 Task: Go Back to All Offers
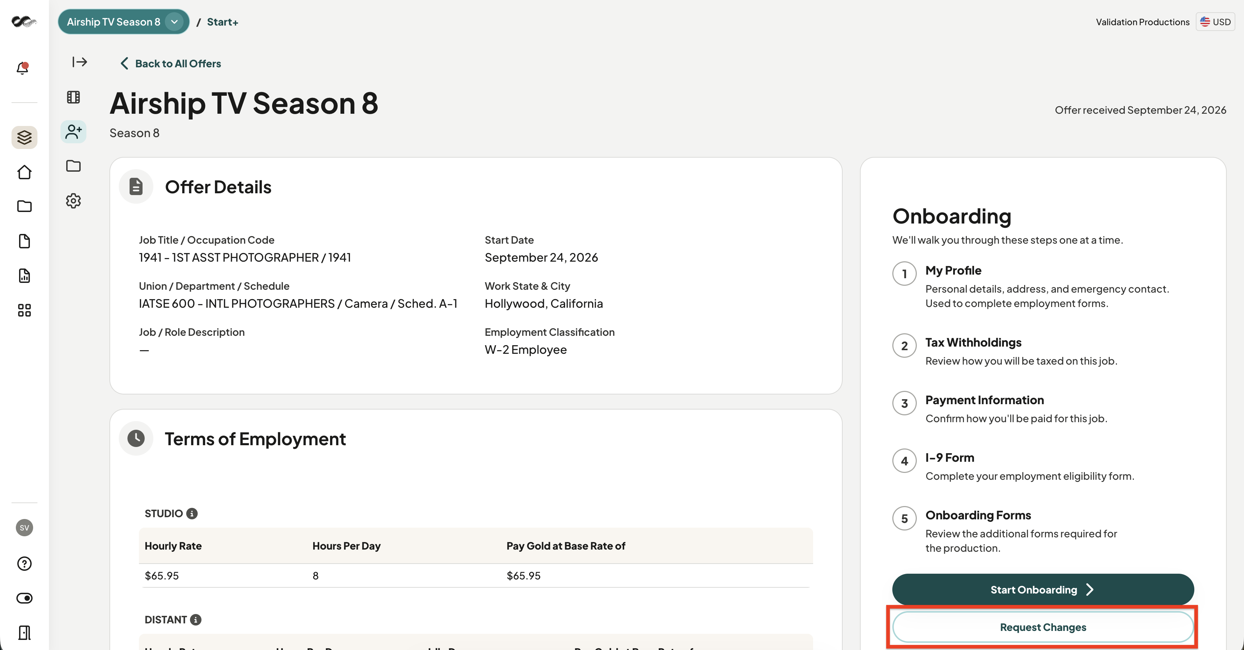pyautogui.click(x=171, y=64)
